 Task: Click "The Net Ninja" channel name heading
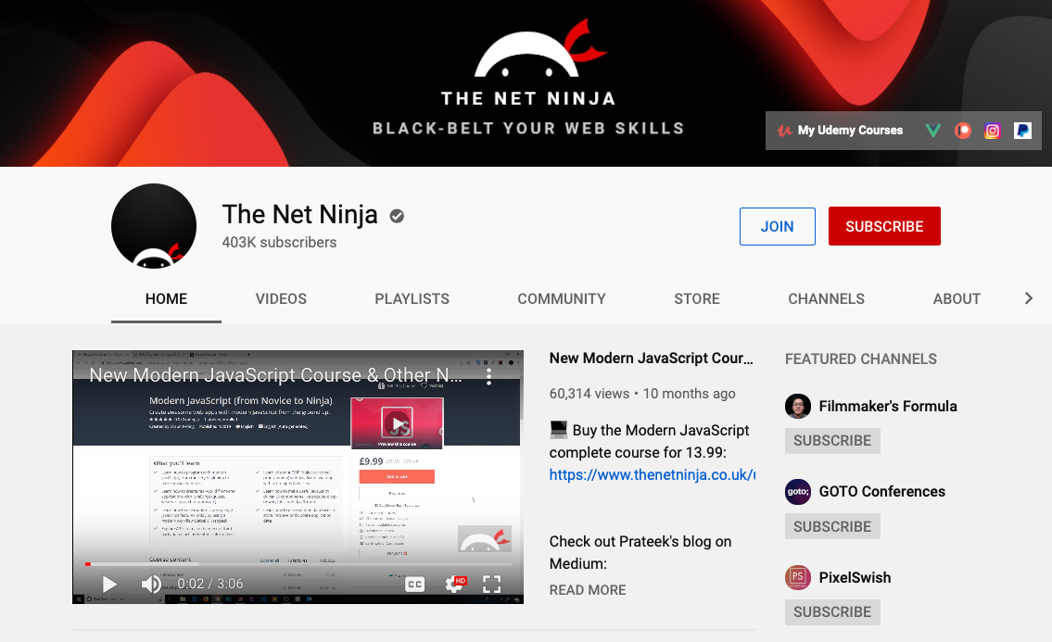coord(300,215)
